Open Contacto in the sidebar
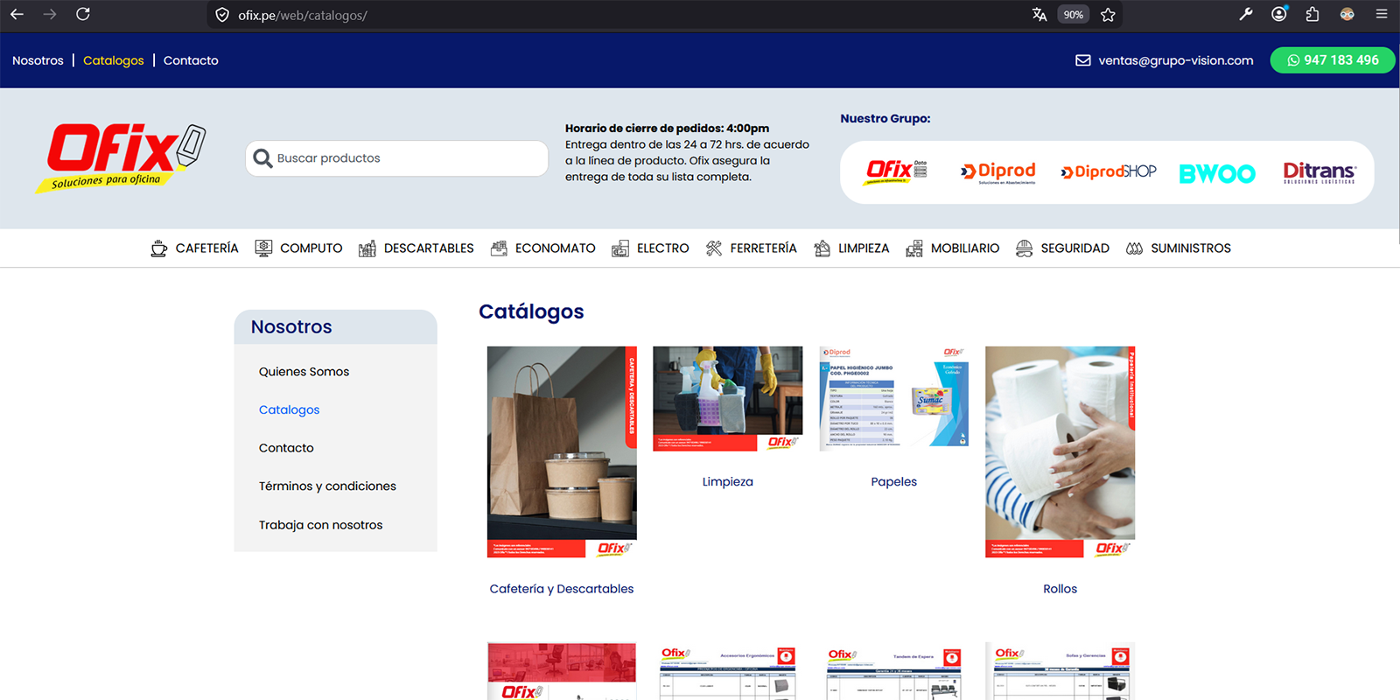Viewport: 1400px width, 700px height. (286, 448)
